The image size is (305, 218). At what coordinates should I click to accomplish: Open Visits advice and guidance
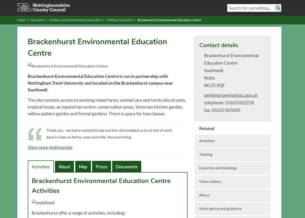(x=232, y=209)
